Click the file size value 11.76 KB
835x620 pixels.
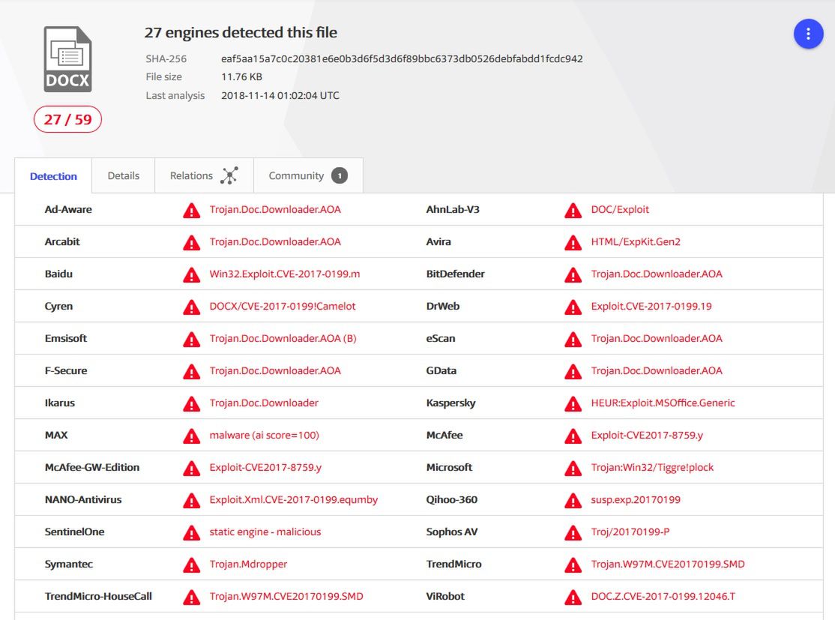(242, 76)
